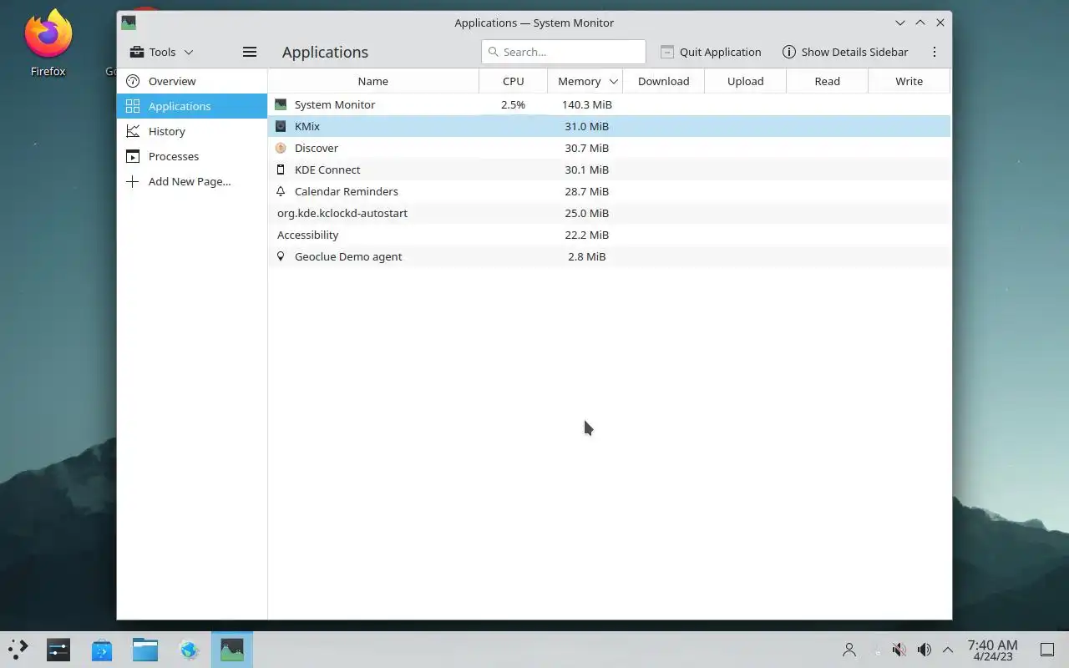Select Geoclue Demo agent row
Screen dimensions: 1069x668
point(609,256)
